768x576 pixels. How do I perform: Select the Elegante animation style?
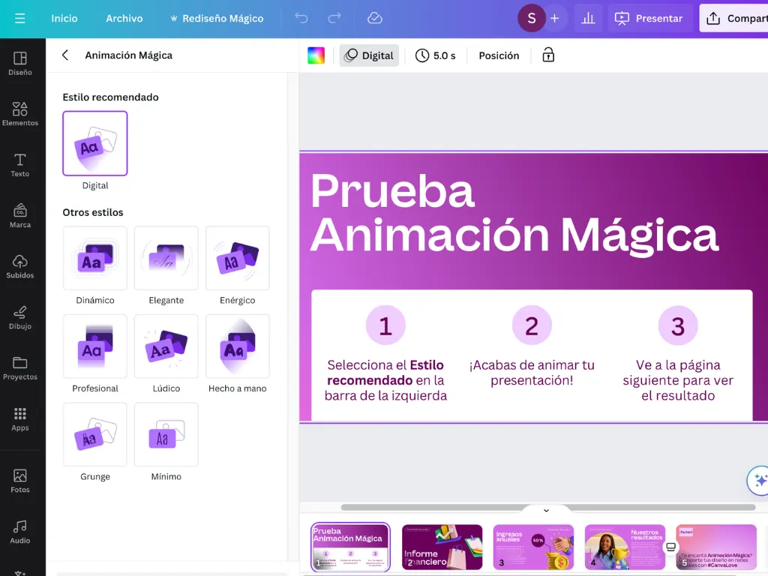166,258
